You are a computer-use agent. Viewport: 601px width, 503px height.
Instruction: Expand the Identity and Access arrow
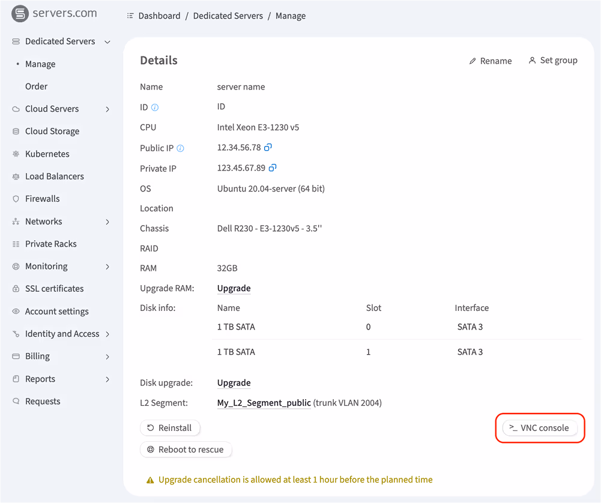pyautogui.click(x=107, y=334)
